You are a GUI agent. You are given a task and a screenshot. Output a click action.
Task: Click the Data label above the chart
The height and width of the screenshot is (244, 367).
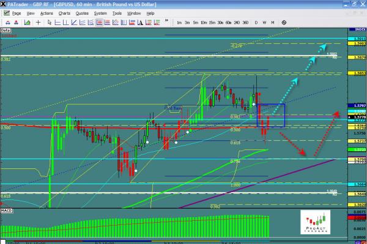6,29
